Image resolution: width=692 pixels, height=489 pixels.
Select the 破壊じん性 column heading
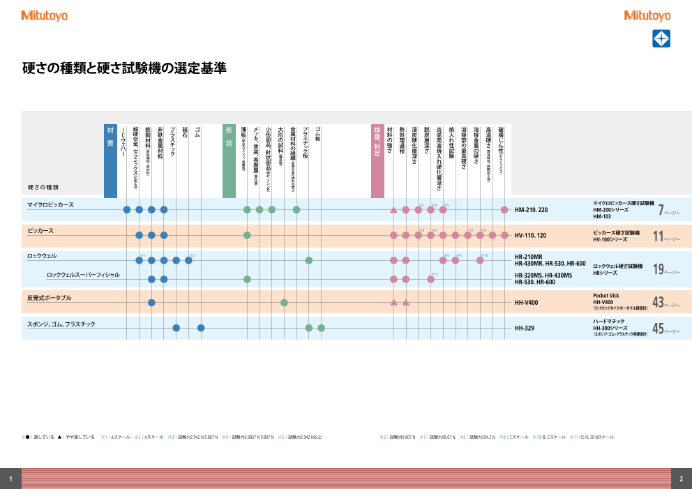[501, 151]
